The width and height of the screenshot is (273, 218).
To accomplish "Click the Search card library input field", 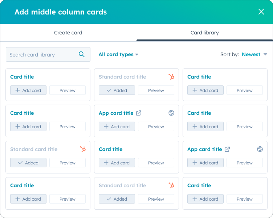I will coord(48,54).
